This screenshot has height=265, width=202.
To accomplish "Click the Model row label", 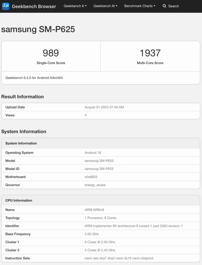I will coord(10,161).
